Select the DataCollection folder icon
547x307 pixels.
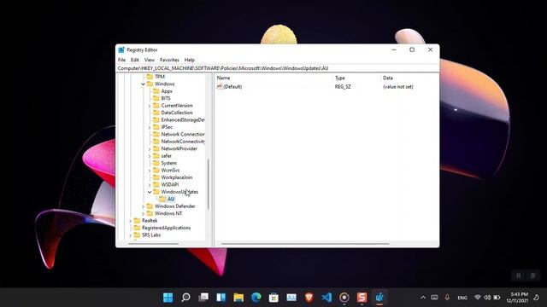[156, 113]
